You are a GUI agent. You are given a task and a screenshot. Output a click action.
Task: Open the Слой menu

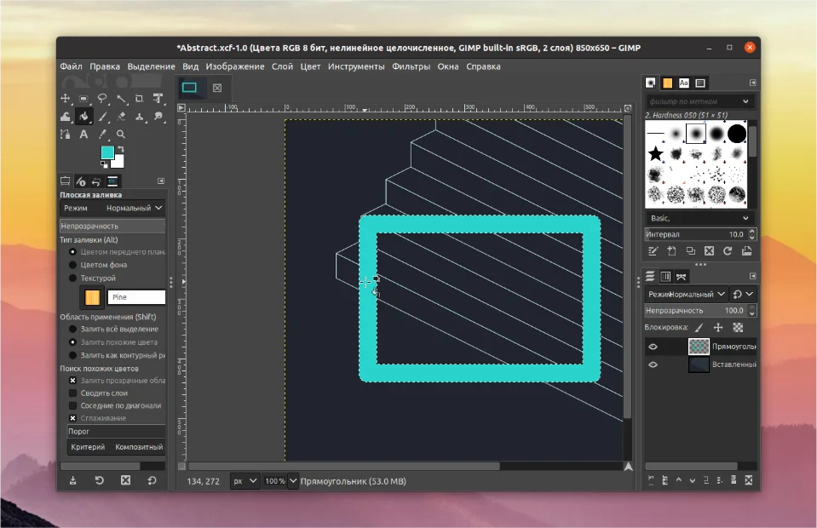click(x=282, y=66)
